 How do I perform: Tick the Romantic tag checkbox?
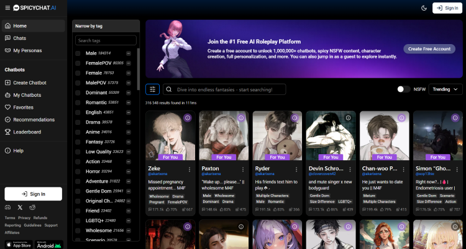click(x=78, y=102)
